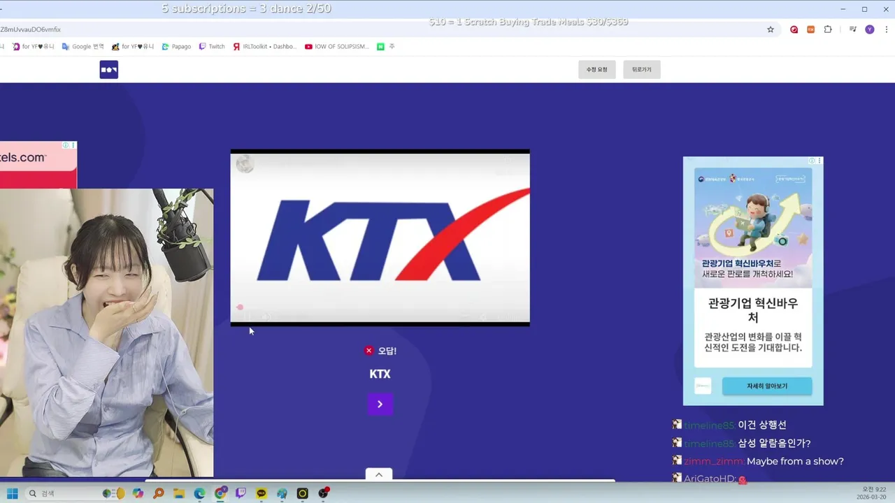Open Google 번역 bookmark
Image resolution: width=895 pixels, height=503 pixels.
tap(83, 47)
